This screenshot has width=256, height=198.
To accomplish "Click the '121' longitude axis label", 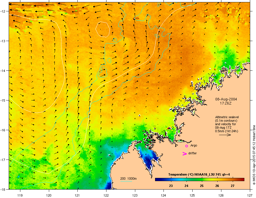I will pyautogui.click(x=77, y=195).
